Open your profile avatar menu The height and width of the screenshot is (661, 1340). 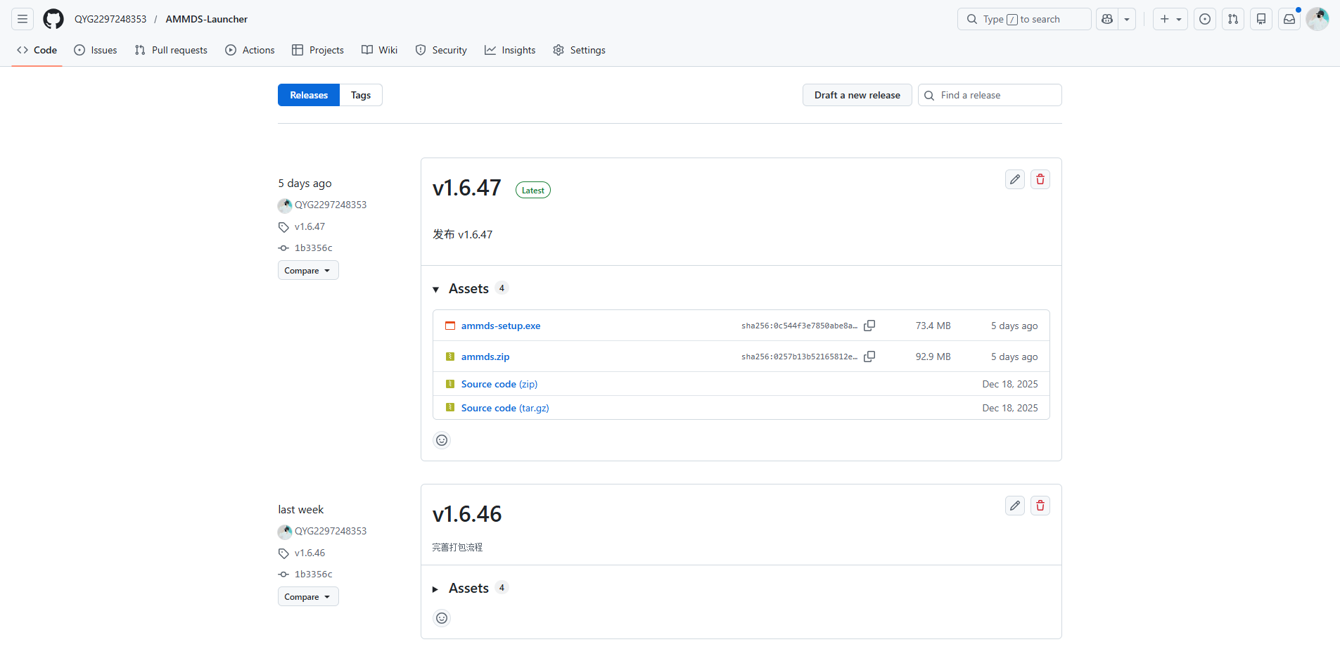1317,19
